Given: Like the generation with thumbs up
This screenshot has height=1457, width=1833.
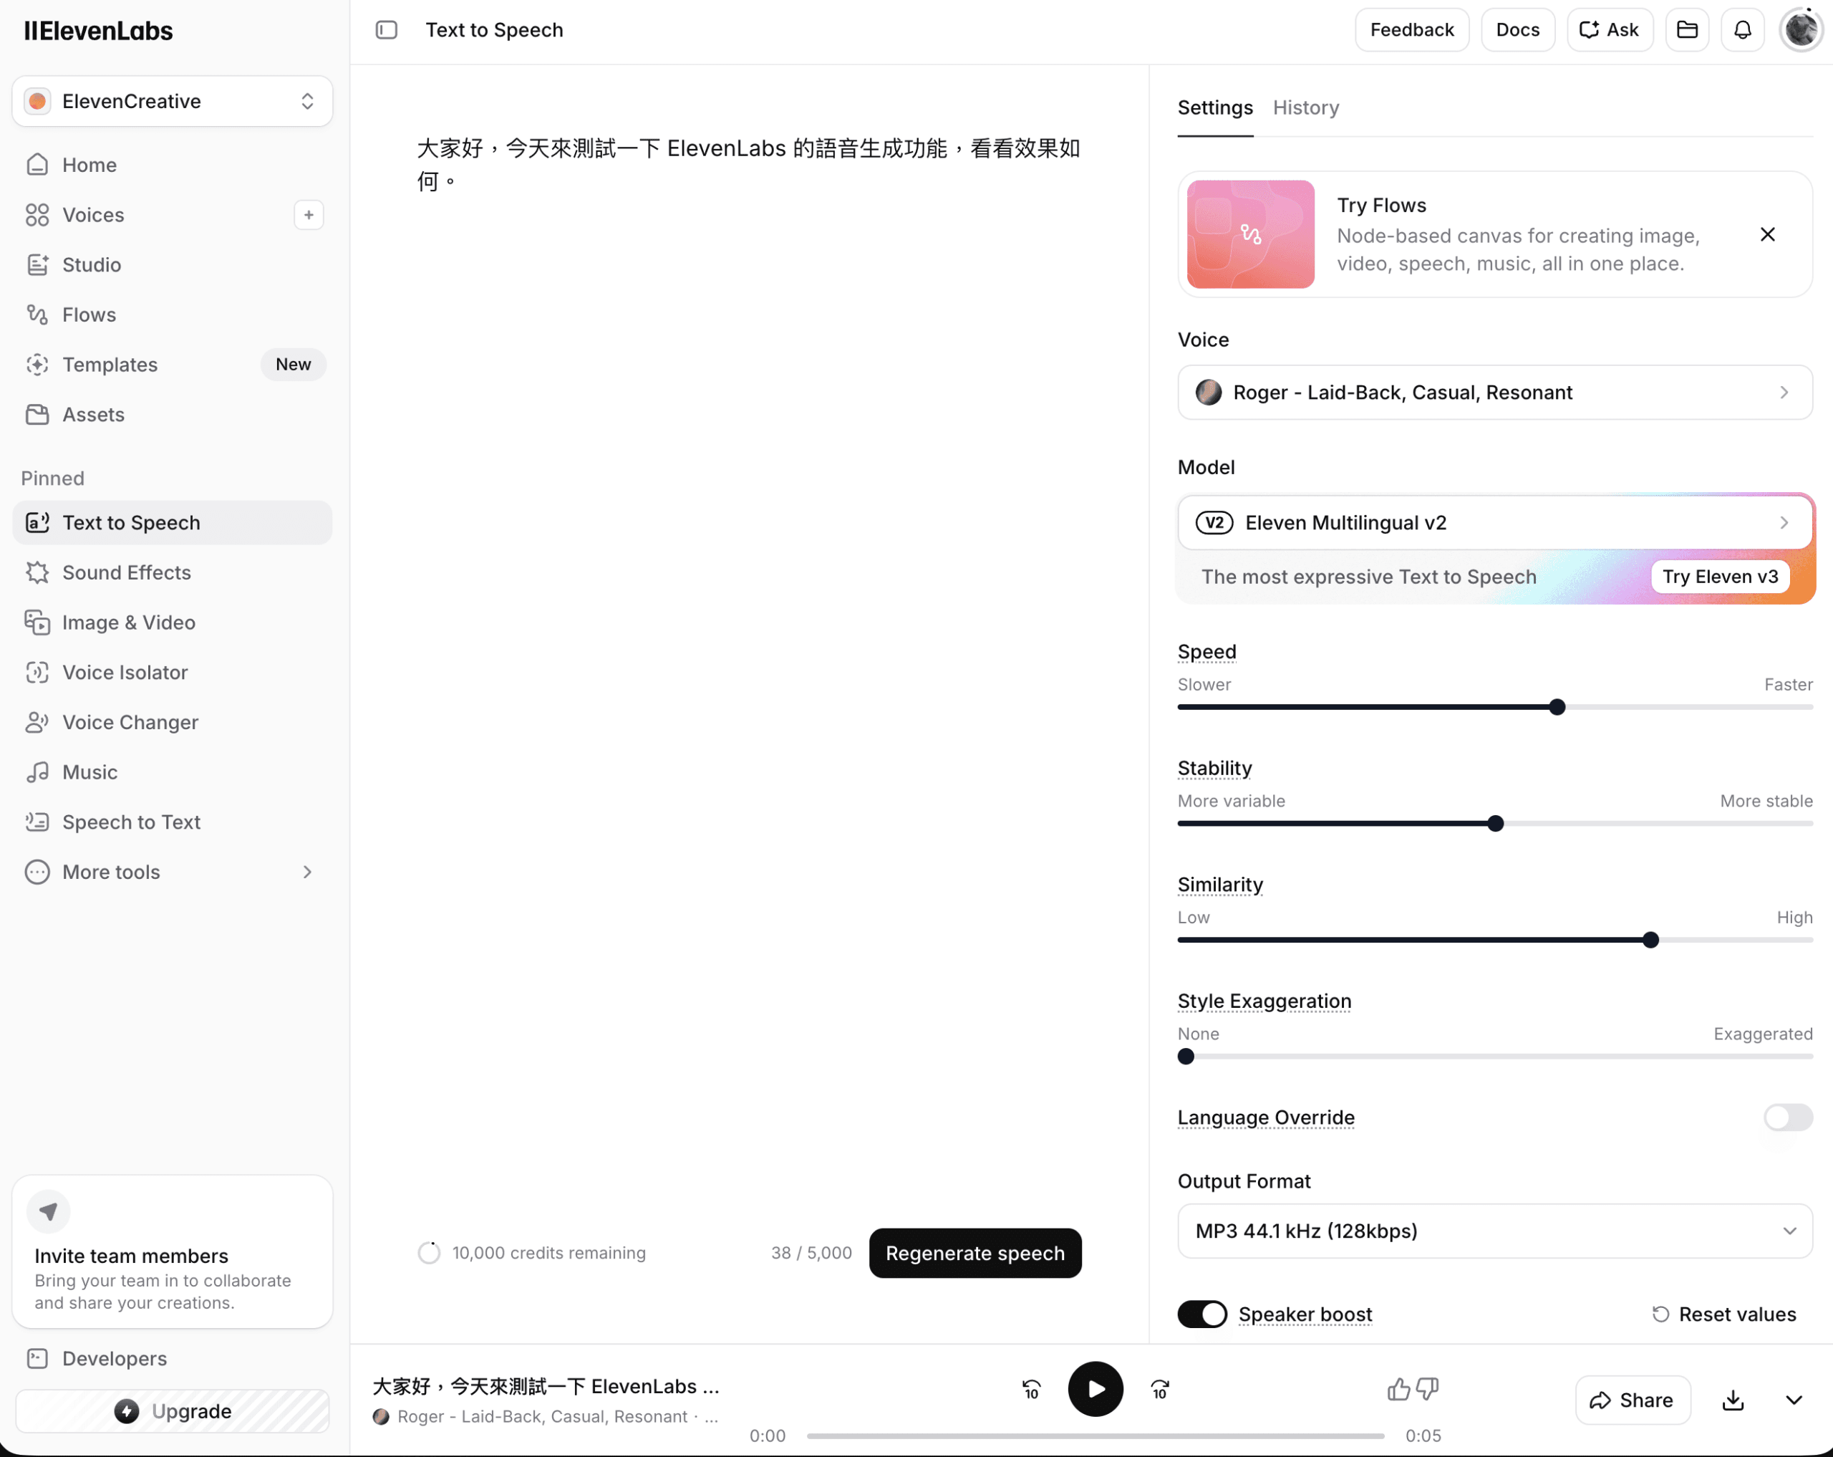Looking at the screenshot, I should [1398, 1389].
